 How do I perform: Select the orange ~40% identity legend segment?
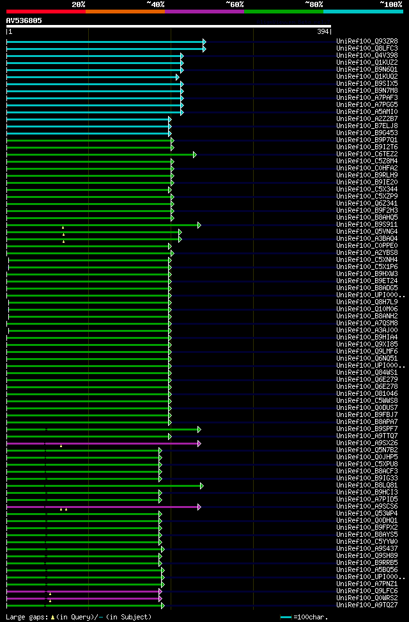point(125,12)
